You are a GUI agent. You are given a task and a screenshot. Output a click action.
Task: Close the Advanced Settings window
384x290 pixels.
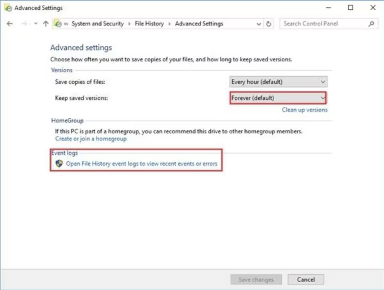point(373,8)
